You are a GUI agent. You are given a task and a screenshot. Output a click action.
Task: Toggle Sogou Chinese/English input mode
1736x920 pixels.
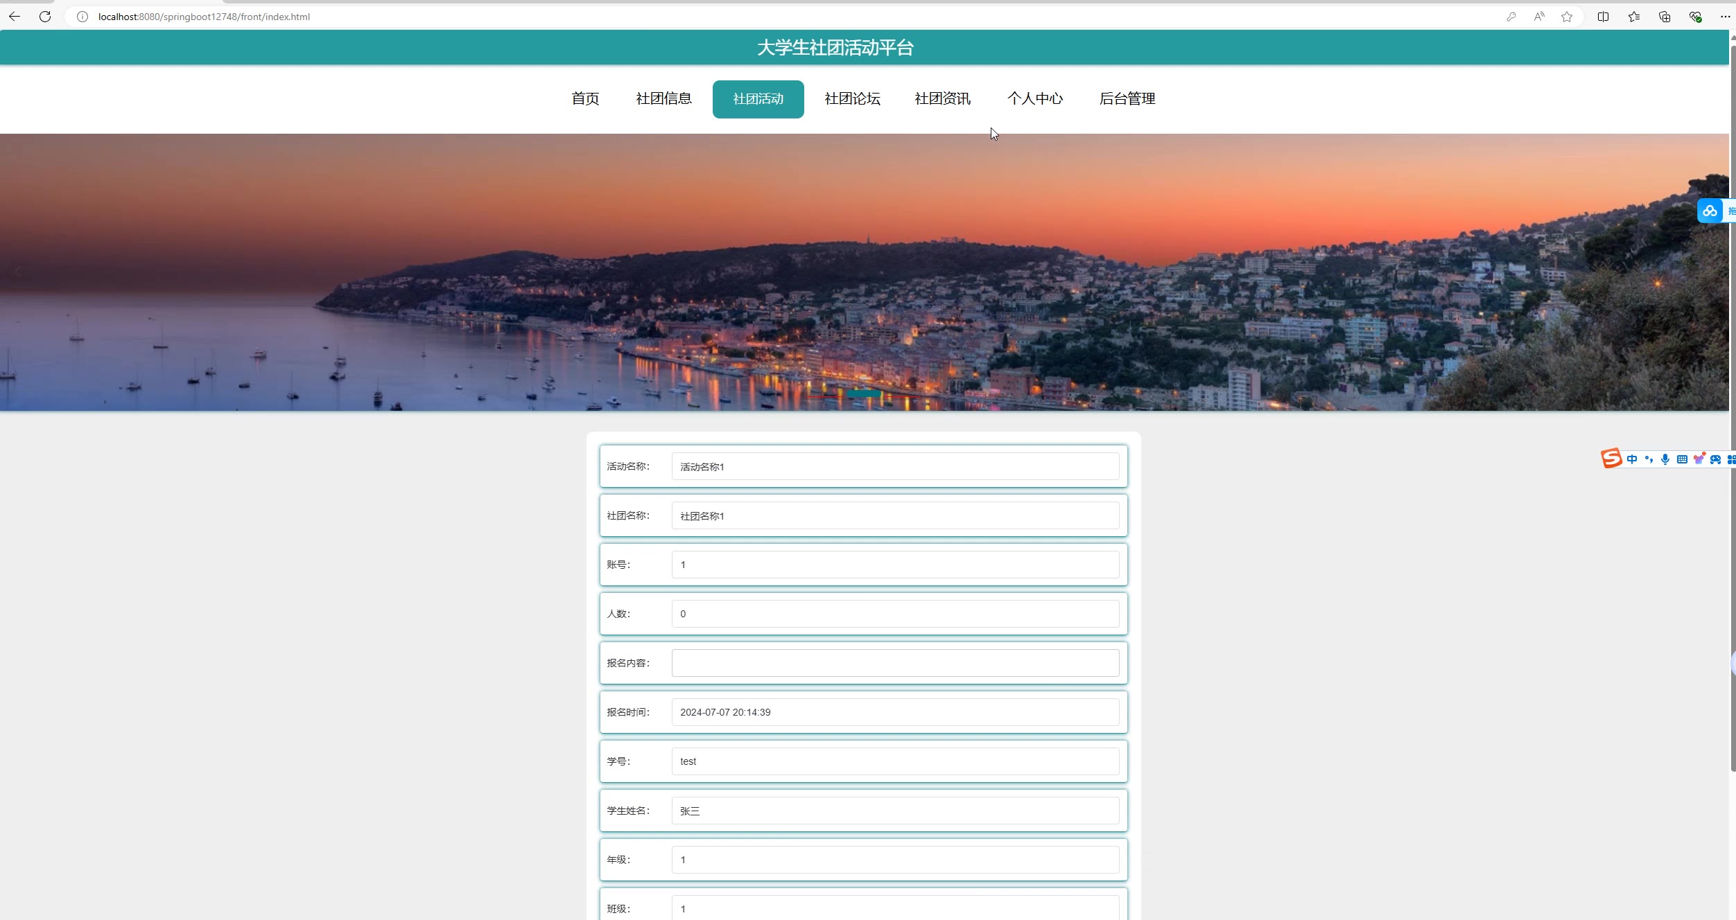(1632, 459)
